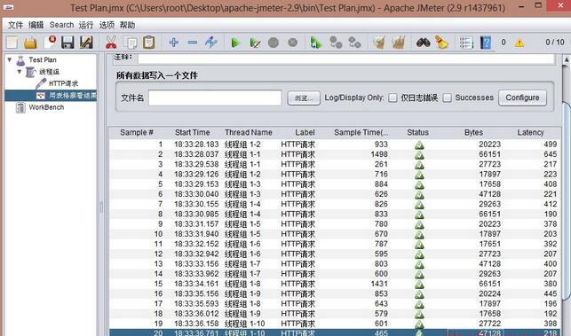Click the Save As toolbar icon
The image size is (571, 336).
(x=86, y=43)
